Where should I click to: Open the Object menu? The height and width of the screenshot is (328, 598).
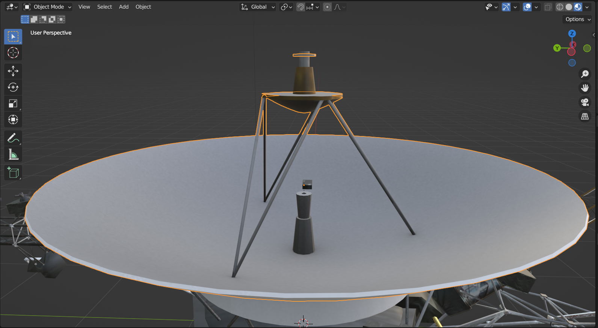[x=143, y=7]
